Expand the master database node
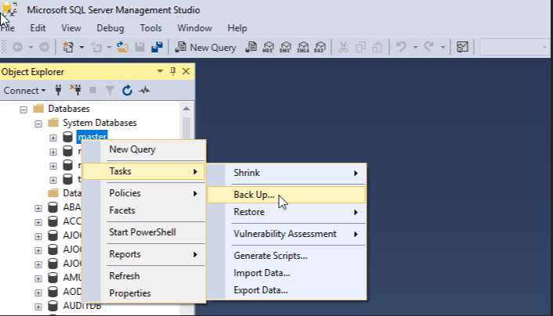Image resolution: width=553 pixels, height=316 pixels. pos(53,137)
